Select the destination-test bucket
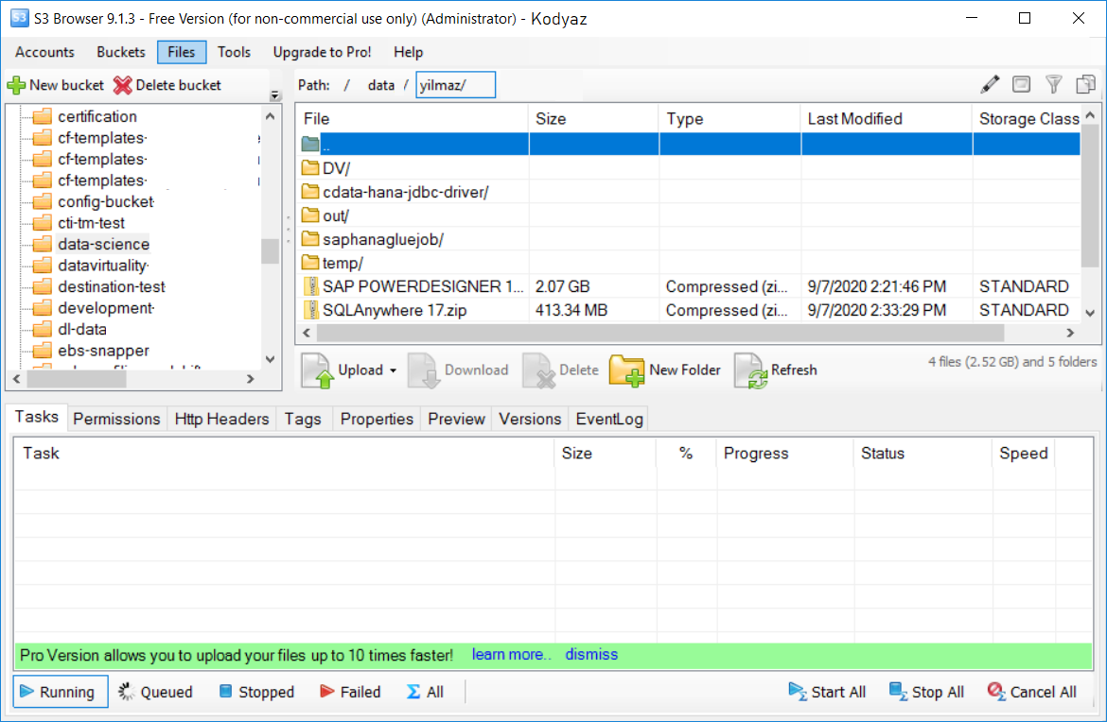 [112, 287]
